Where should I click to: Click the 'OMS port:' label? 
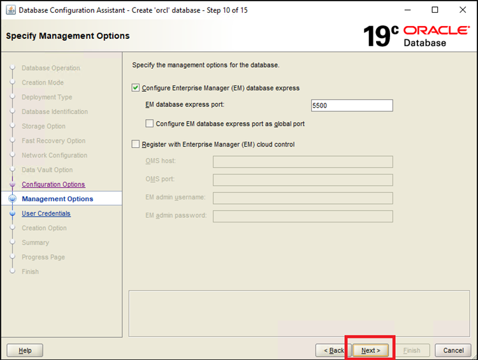[160, 179]
